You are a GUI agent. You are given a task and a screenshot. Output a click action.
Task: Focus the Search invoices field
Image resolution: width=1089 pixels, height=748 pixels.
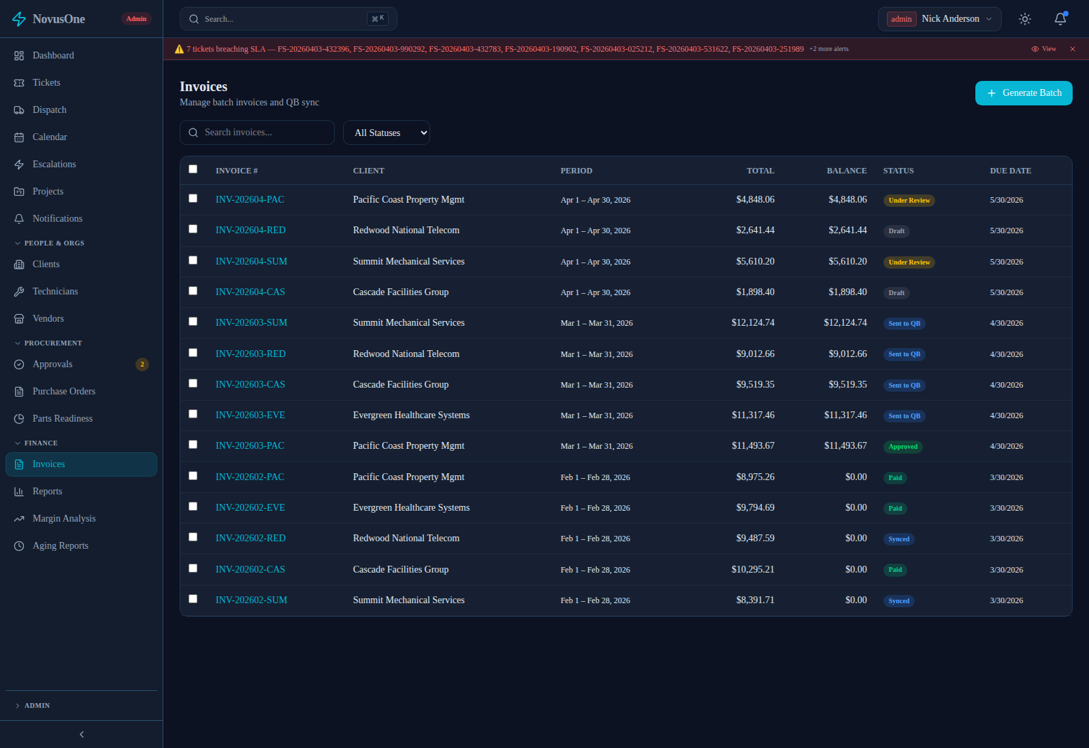click(x=257, y=133)
